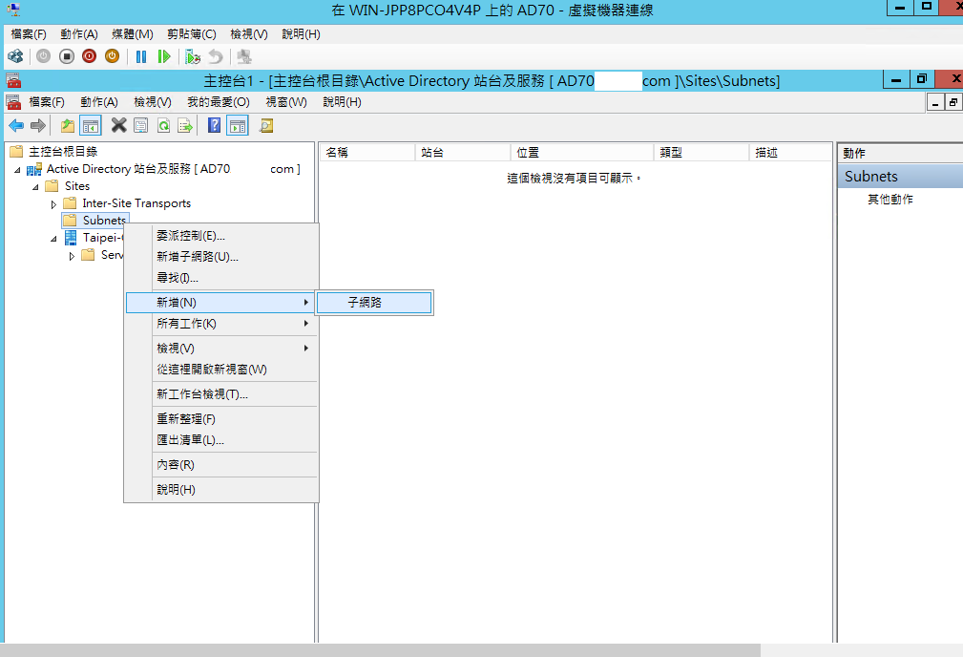
Task: Sort by the 類型 column header
Action: click(x=701, y=153)
